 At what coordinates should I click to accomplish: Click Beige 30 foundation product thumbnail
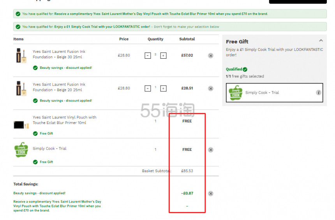point(21,56)
